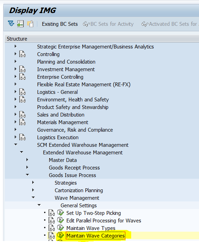Expand the Controlling node arrow
This screenshot has height=242, width=199.
tap(15, 54)
